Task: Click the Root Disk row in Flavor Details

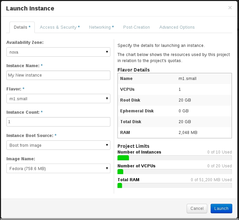Action: pyautogui.click(x=175, y=100)
